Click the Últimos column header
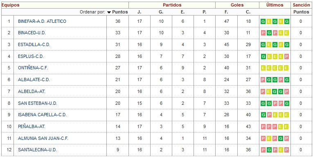Screen dimensions: 313x157 click(275, 5)
